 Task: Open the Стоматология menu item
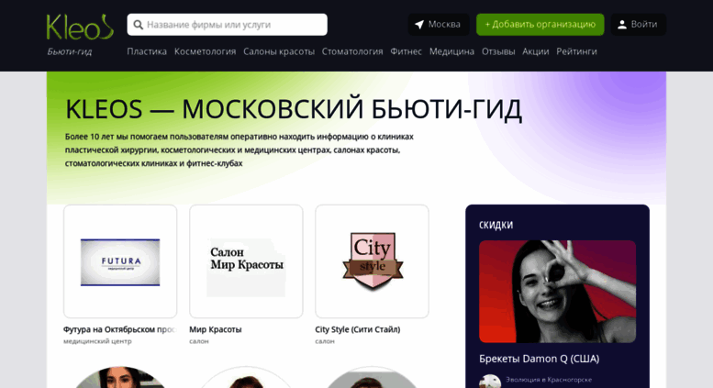point(352,51)
